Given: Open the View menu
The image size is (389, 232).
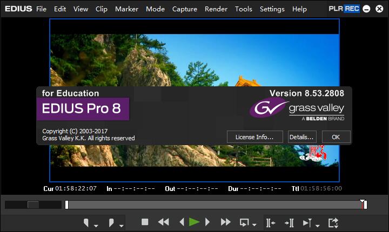Looking at the screenshot, I should [x=81, y=9].
